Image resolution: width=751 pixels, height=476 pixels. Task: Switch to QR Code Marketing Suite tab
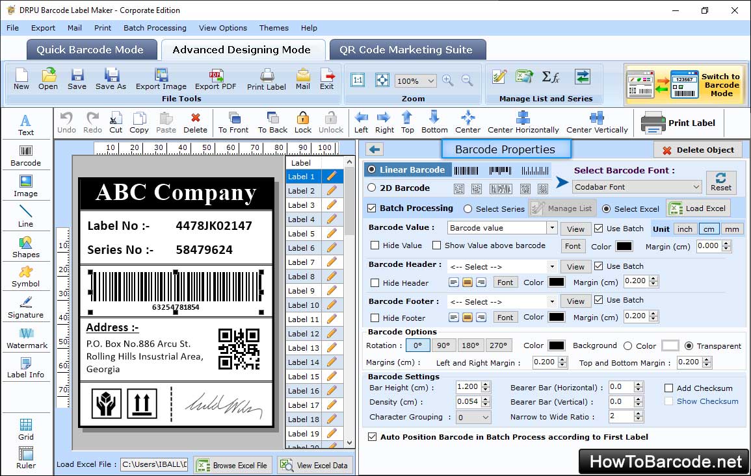[x=406, y=50]
